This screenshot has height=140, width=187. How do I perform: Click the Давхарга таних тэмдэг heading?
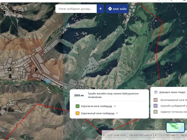(x=172, y=92)
